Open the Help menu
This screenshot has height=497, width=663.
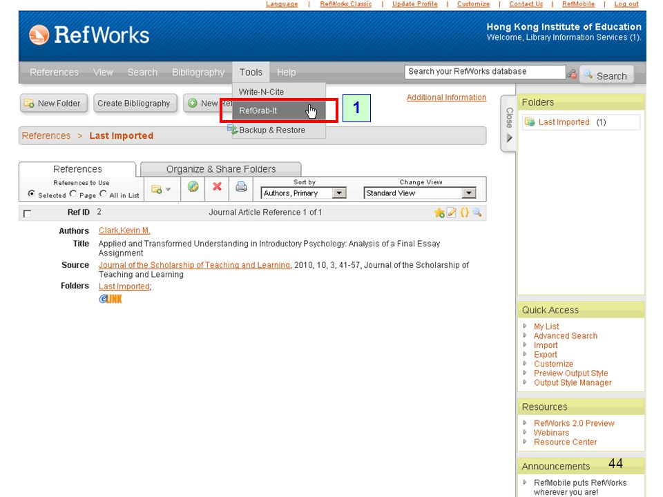(x=286, y=72)
